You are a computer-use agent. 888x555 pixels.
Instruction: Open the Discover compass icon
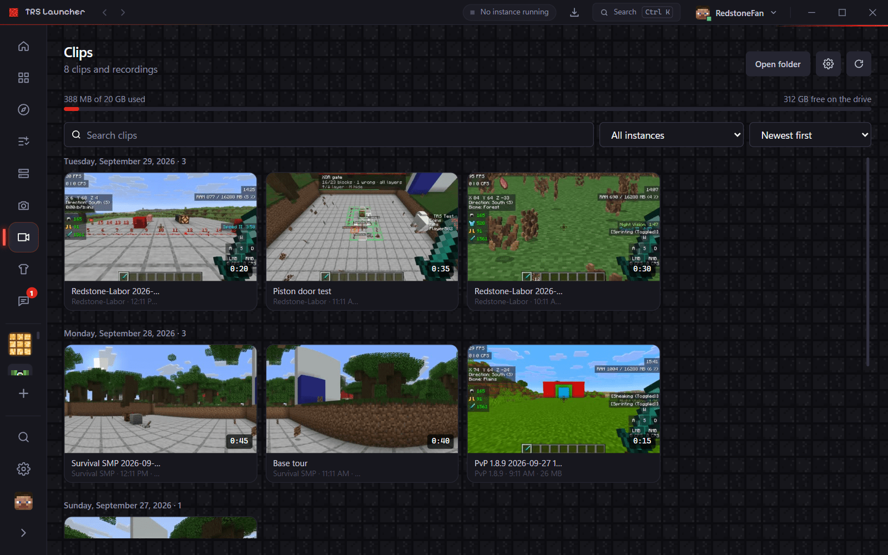pos(23,109)
